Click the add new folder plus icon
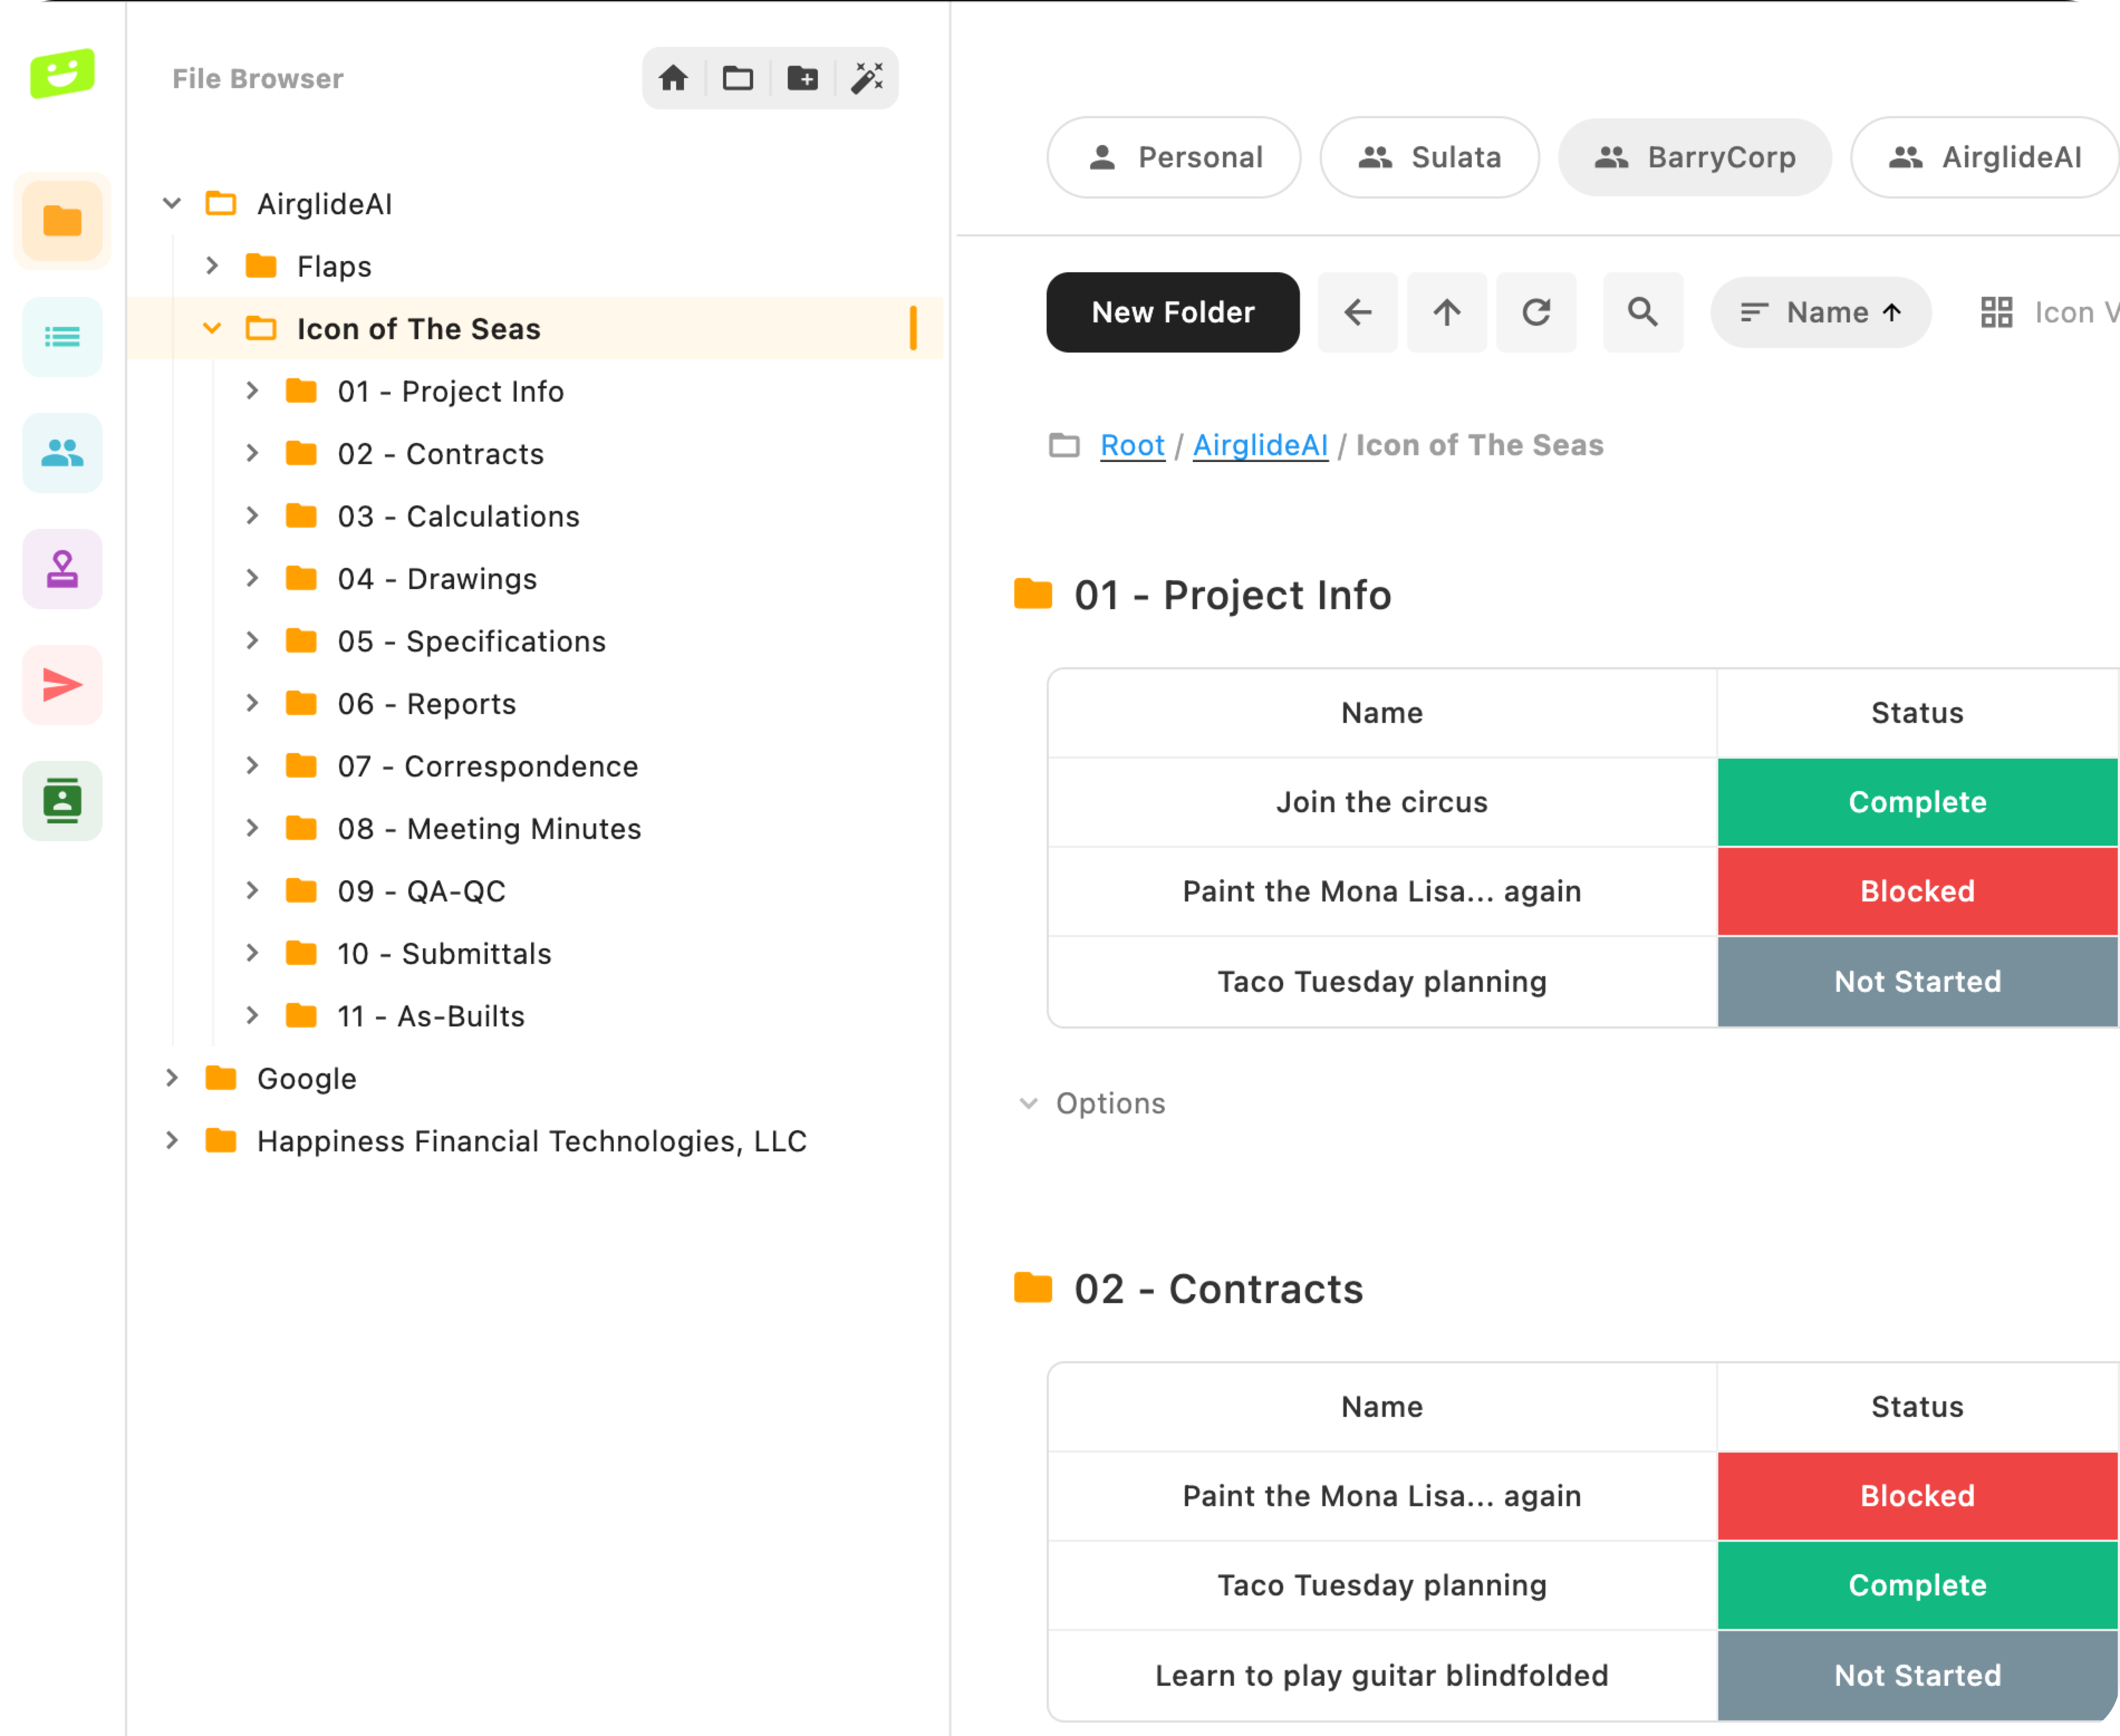 [802, 78]
